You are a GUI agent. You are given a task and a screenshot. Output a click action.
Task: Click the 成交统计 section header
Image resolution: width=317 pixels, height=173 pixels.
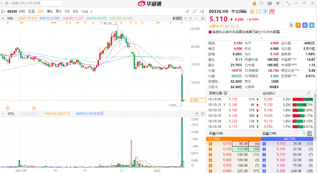tap(269, 93)
